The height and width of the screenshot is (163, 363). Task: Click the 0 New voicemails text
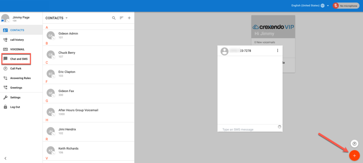coord(265,42)
